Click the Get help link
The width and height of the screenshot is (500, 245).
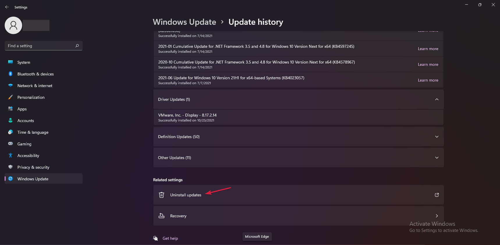point(170,238)
